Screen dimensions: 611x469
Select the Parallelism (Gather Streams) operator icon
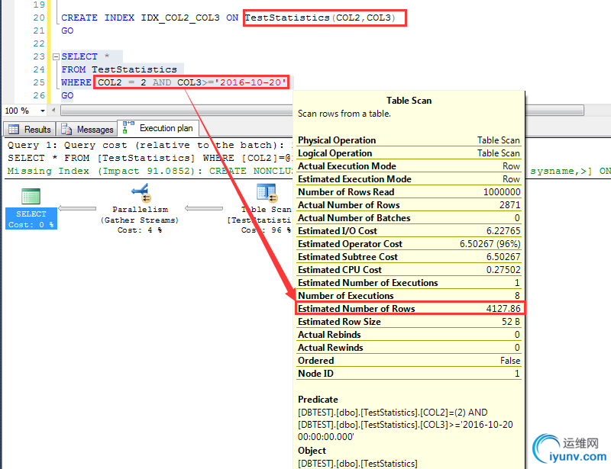coord(141,194)
